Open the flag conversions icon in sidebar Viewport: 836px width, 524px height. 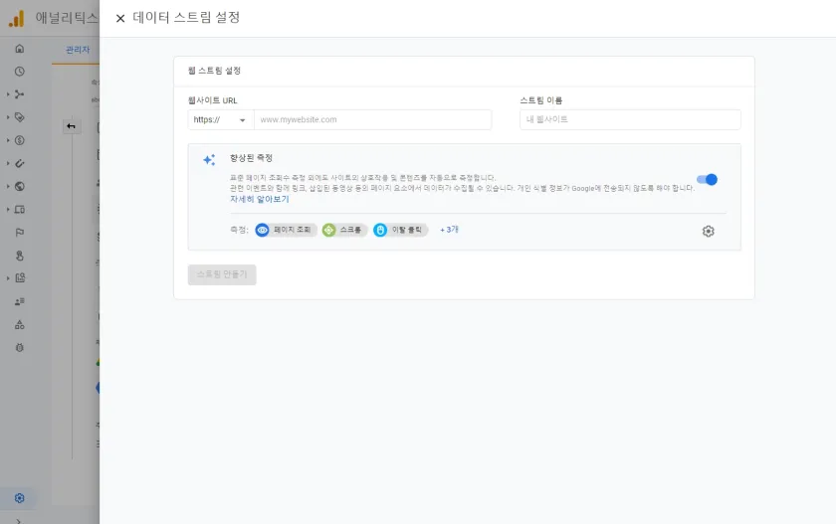pos(20,233)
